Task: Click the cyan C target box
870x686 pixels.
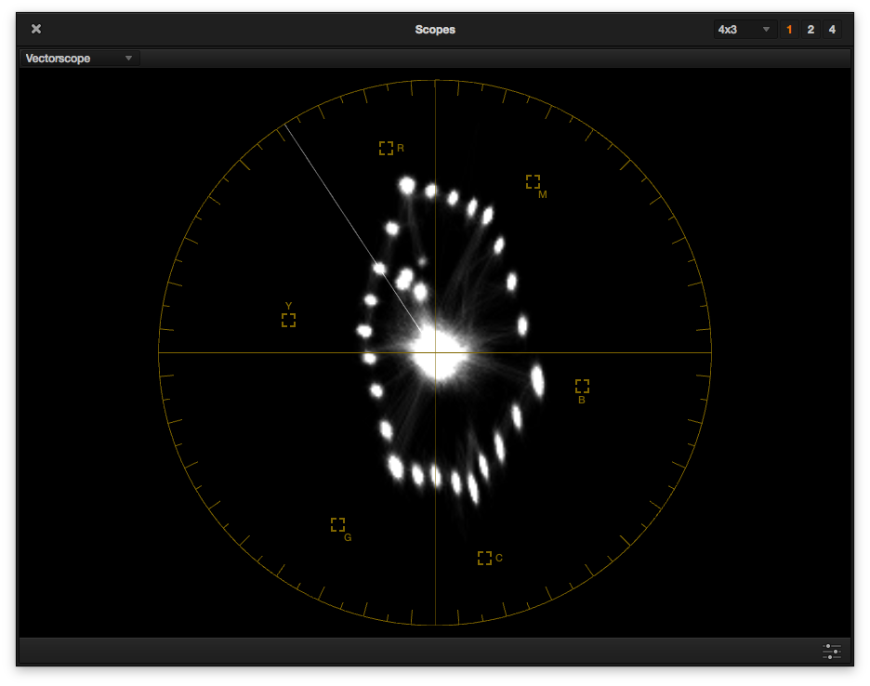Action: [x=484, y=558]
